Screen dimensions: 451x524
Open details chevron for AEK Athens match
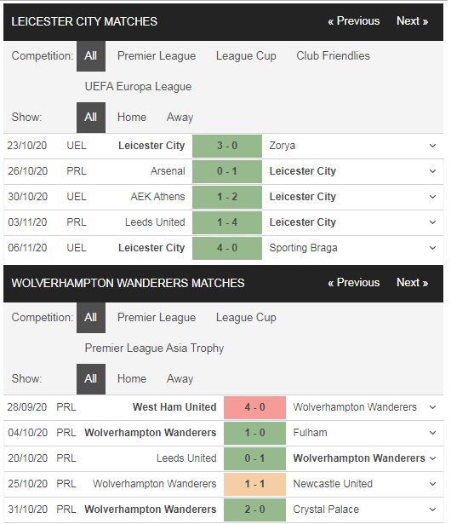pyautogui.click(x=432, y=197)
